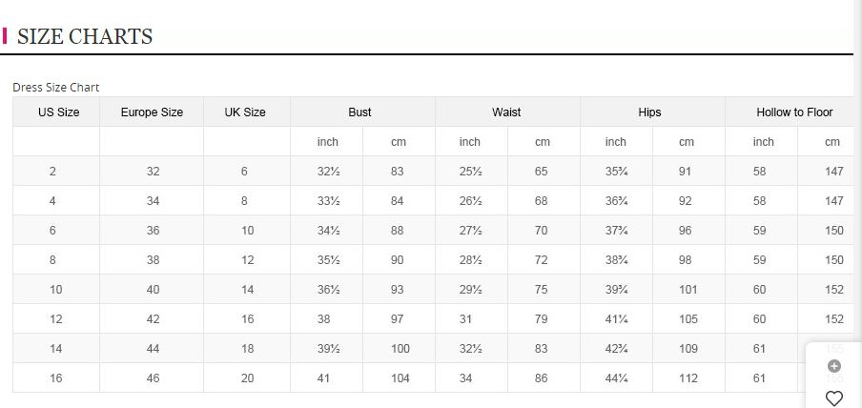Select the UK Size column header
This screenshot has height=408, width=862.
tap(245, 112)
